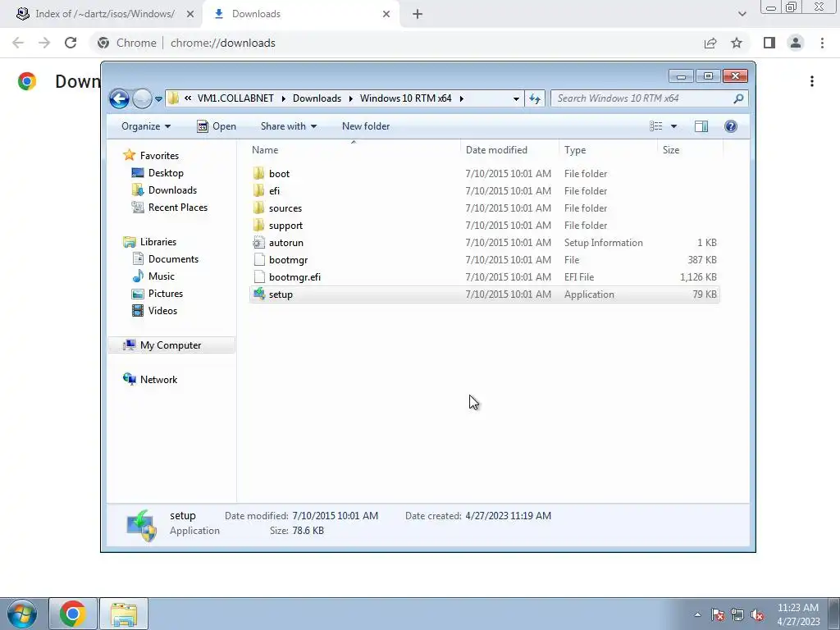Select Favorites in the navigation pane
This screenshot has width=840, height=630.
[x=159, y=156]
